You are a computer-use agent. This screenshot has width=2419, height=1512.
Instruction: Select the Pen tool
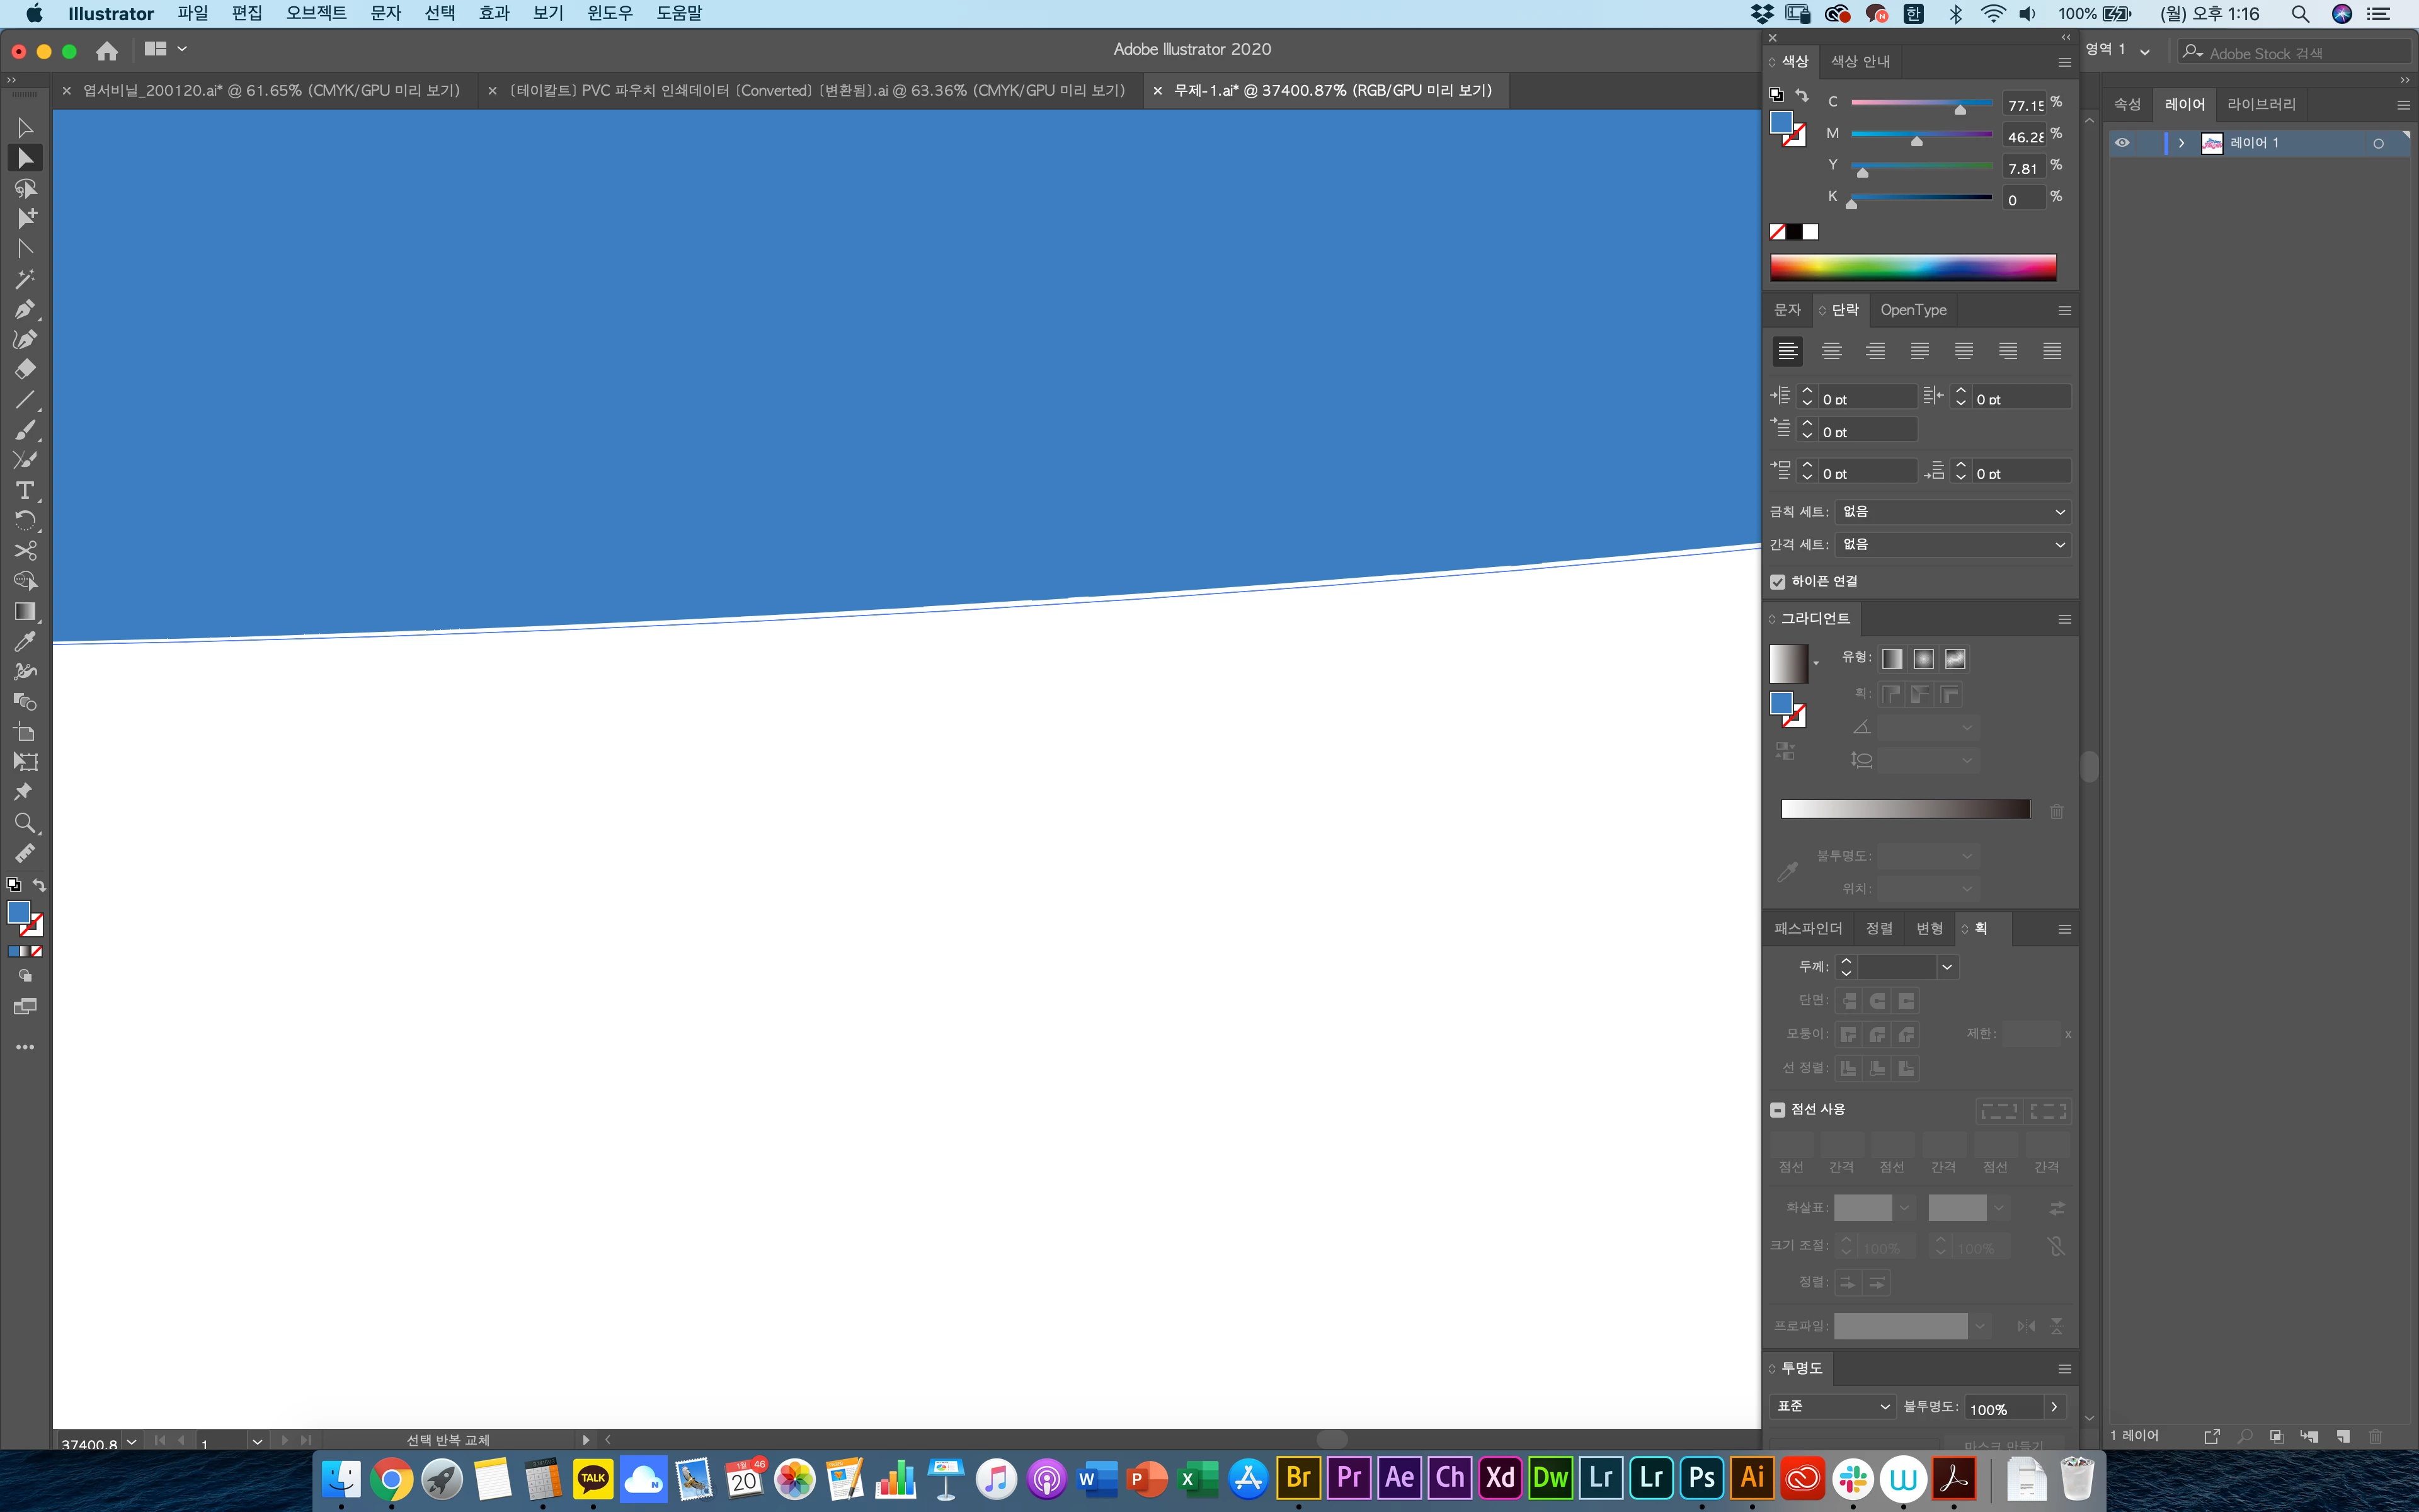click(x=25, y=309)
